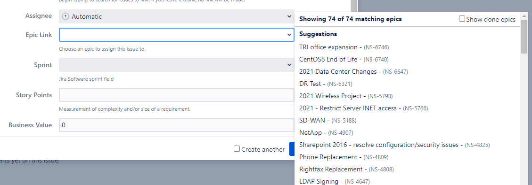Click the epic list scrollbar thumb
Screen dimensions: 532x185
point(524,36)
